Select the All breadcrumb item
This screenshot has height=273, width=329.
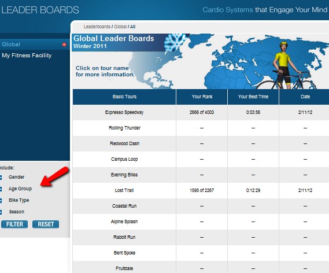pyautogui.click(x=132, y=27)
